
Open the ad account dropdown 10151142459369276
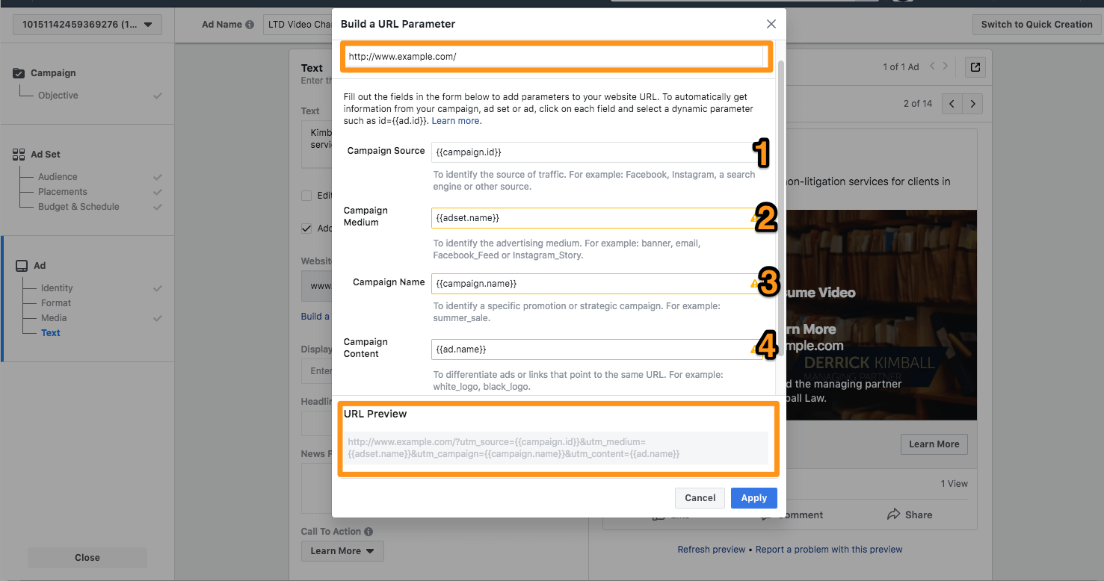tap(87, 25)
